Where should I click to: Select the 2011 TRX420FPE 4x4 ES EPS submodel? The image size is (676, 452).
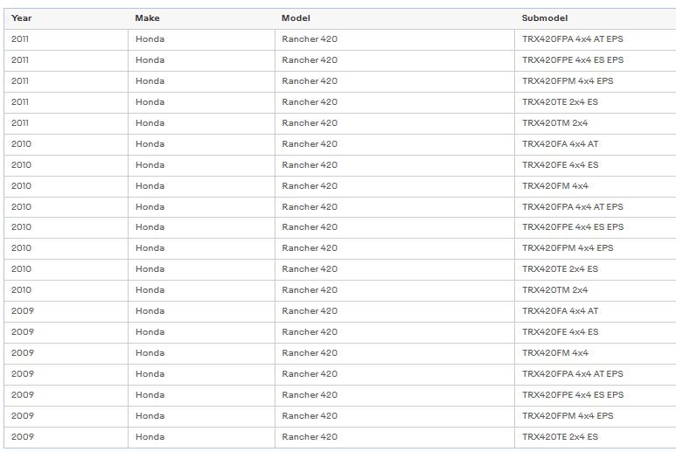click(x=573, y=60)
